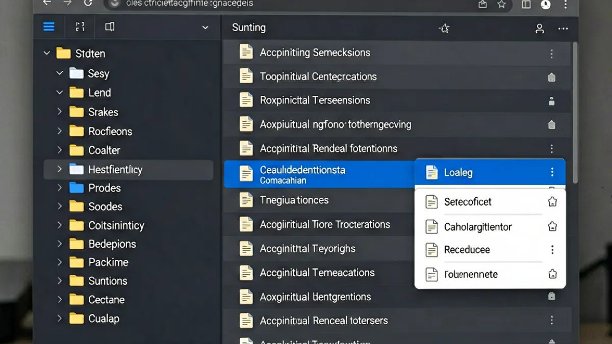This screenshot has width=612, height=344.
Task: Select the highlighted Ceaulidedenttionsta row
Action: (319, 174)
